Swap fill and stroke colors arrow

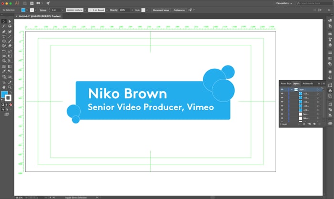pyautogui.click(x=10, y=93)
